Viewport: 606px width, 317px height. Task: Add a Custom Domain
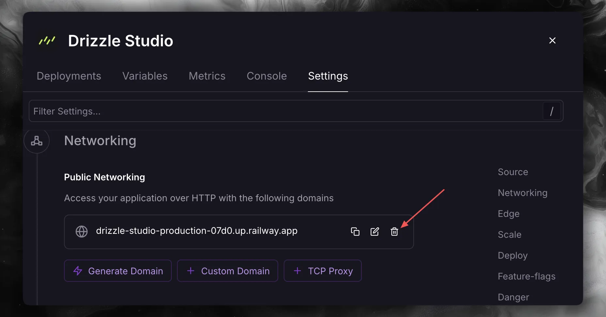tap(228, 271)
